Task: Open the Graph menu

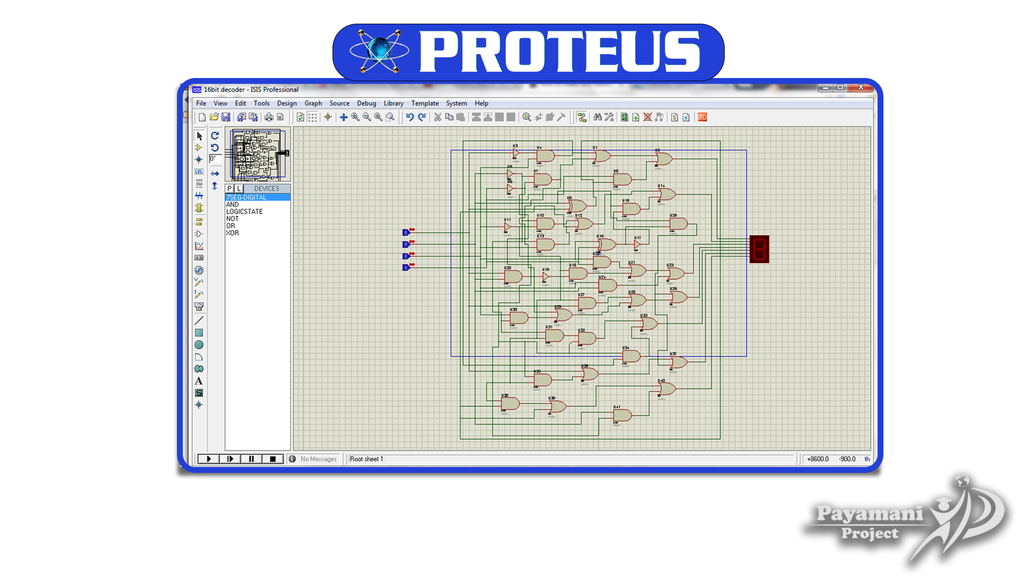Action: [x=313, y=103]
